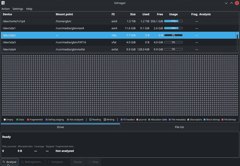Click the green Data legend swatch
Screen dimensions: 240x166
click(17, 120)
